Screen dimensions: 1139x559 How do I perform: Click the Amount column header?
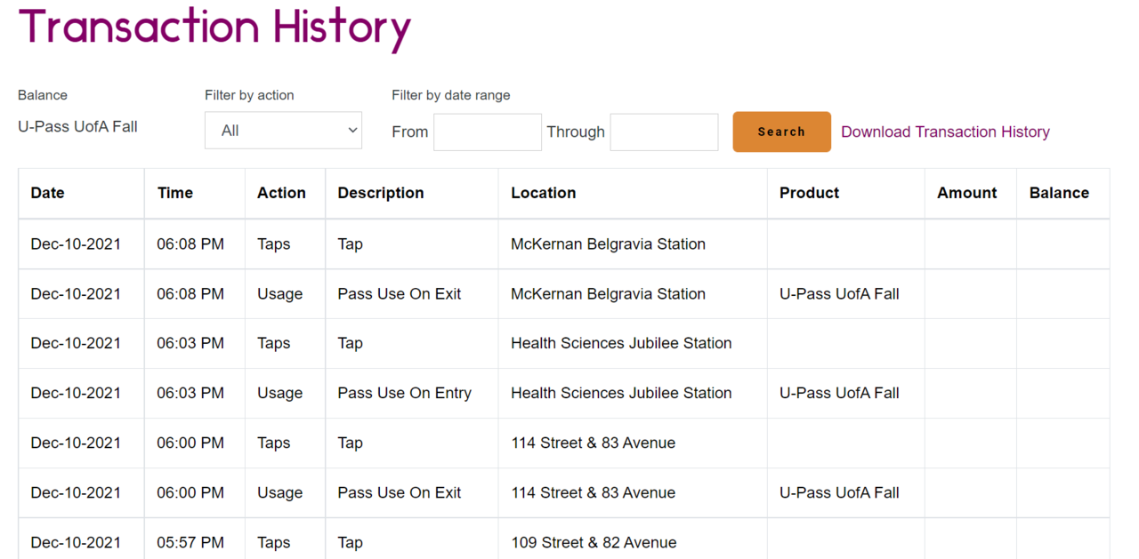point(966,193)
